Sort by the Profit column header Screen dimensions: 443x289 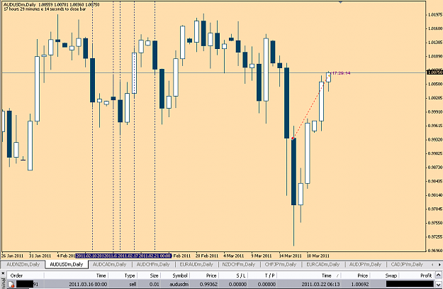tap(426, 276)
